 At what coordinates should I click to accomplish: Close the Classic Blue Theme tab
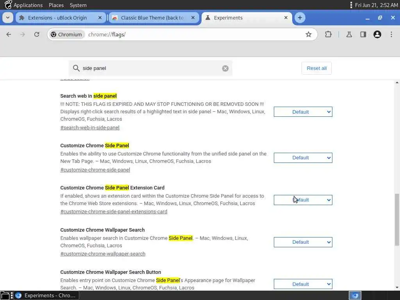pyautogui.click(x=193, y=18)
